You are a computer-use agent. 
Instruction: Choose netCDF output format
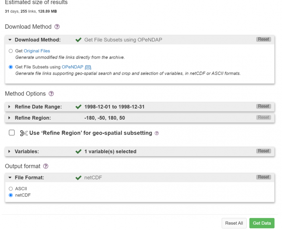11,195
